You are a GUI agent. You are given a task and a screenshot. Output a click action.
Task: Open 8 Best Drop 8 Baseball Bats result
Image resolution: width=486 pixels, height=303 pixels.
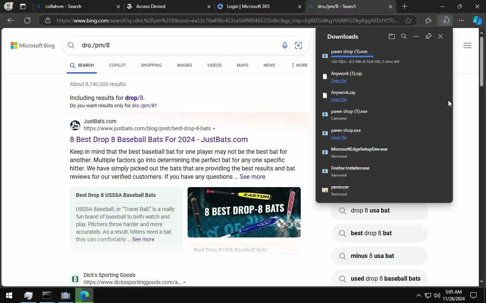(159, 139)
